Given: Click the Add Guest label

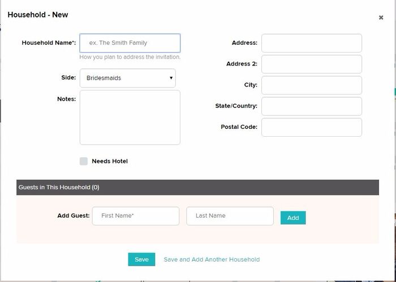Looking at the screenshot, I should [x=73, y=215].
